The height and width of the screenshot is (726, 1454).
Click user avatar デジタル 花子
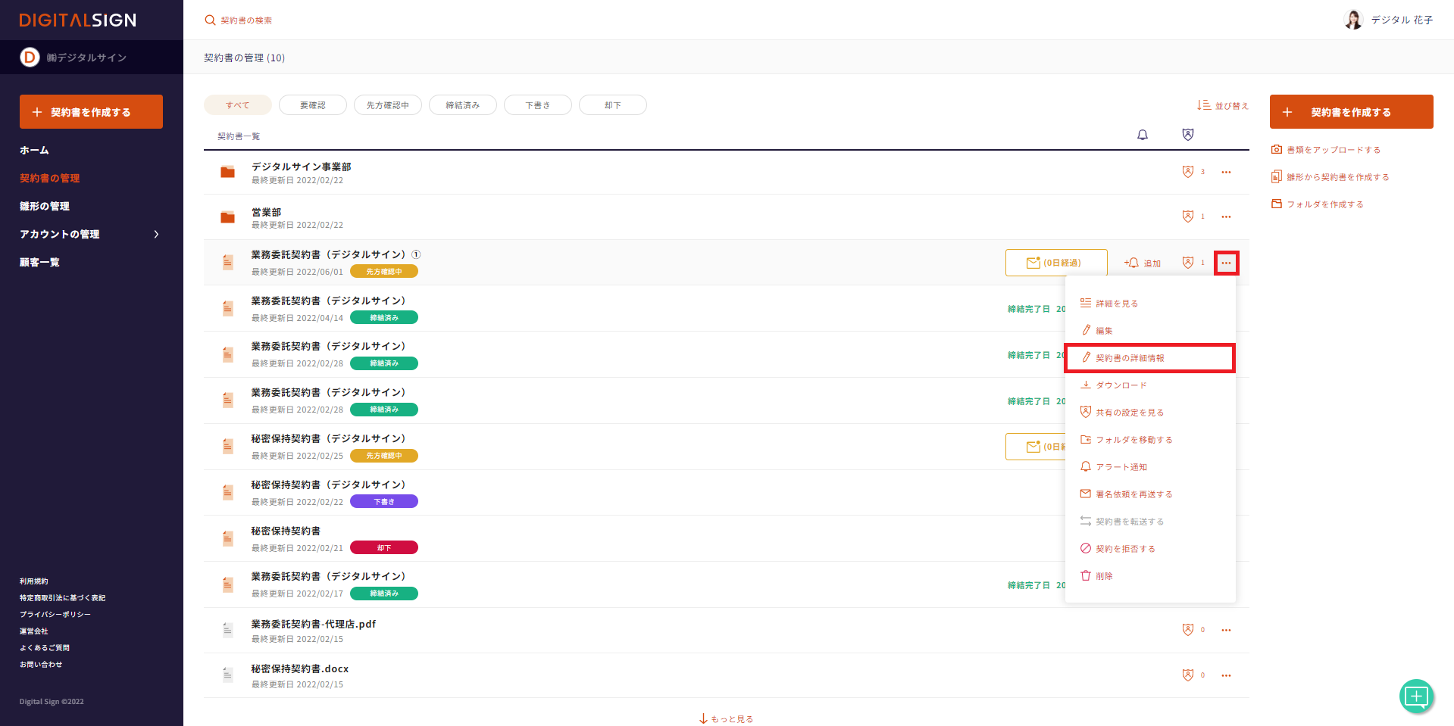coord(1353,20)
